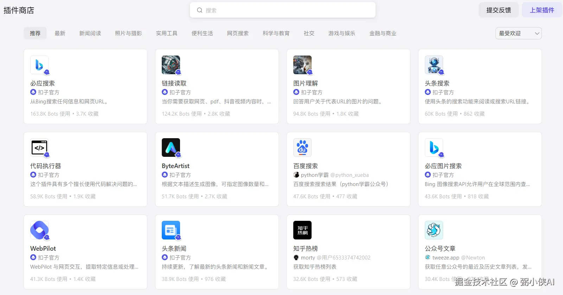Open the 头条搜索 robot icon
This screenshot has height=295, width=563.
[x=434, y=65]
